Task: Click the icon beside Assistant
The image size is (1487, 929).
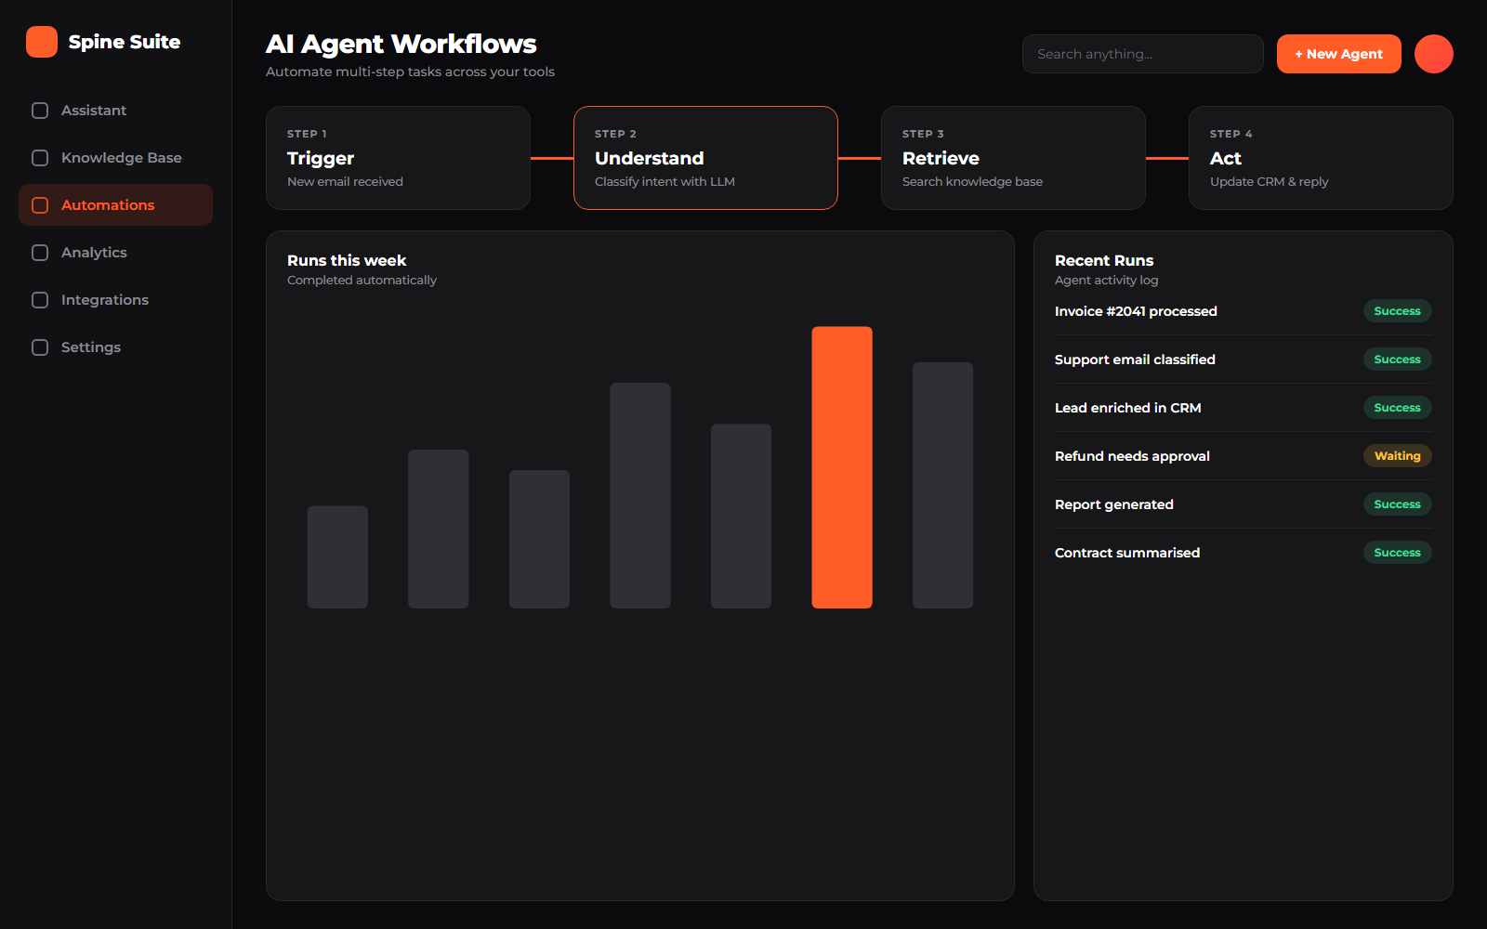Action: [x=40, y=111]
